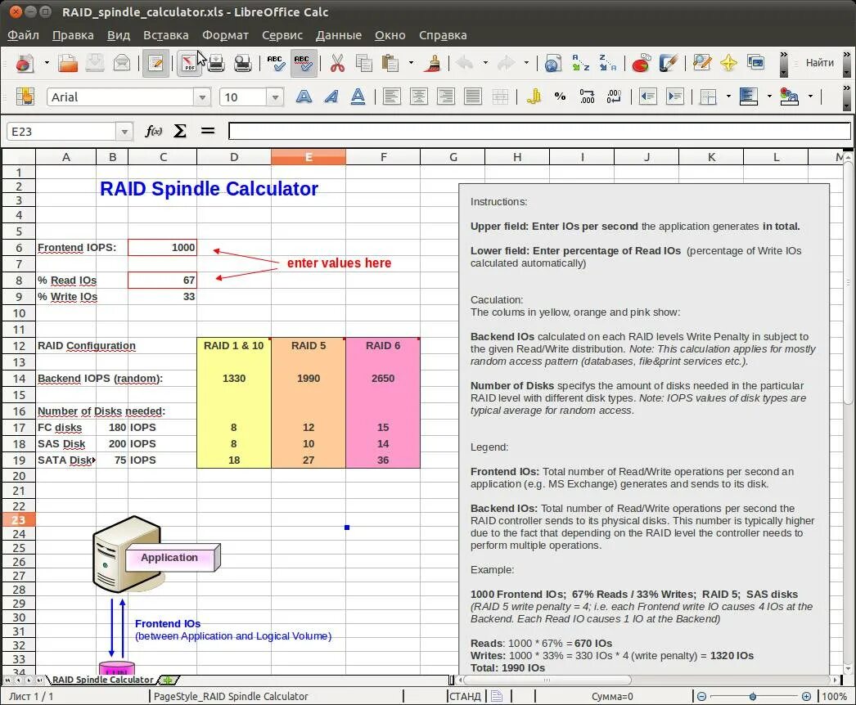Click the Function equals button
Image resolution: width=856 pixels, height=705 pixels.
[207, 131]
